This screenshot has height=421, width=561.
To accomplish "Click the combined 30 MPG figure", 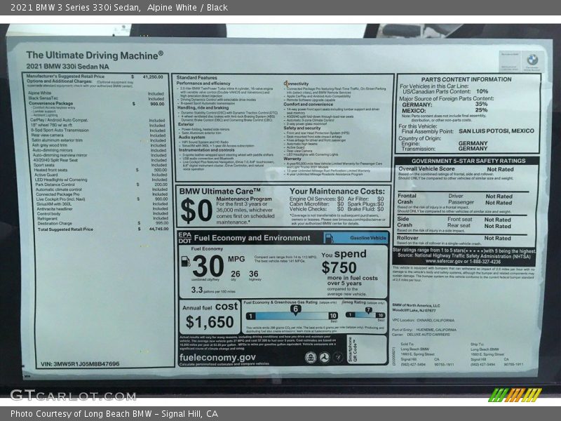I will pyautogui.click(x=208, y=265).
